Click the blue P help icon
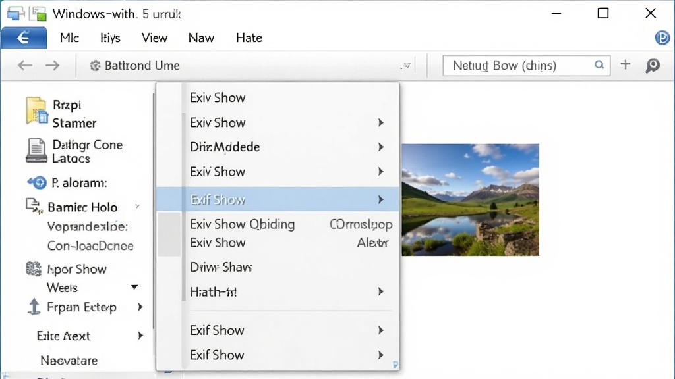 (x=662, y=38)
